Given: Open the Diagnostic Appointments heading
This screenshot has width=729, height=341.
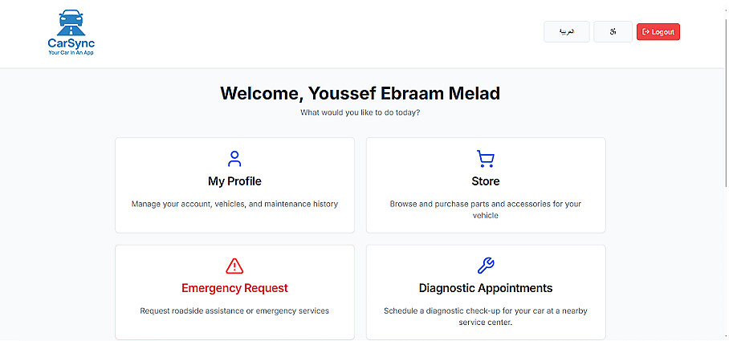Looking at the screenshot, I should [486, 288].
